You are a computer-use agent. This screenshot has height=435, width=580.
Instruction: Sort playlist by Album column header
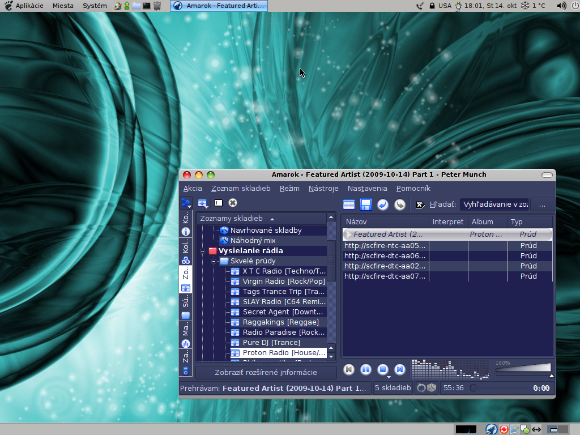(x=487, y=221)
